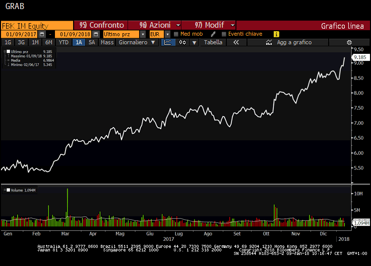The height and width of the screenshot is (266, 371).
Task: Click the Agg a grafico chart icon
Action: tap(269, 42)
